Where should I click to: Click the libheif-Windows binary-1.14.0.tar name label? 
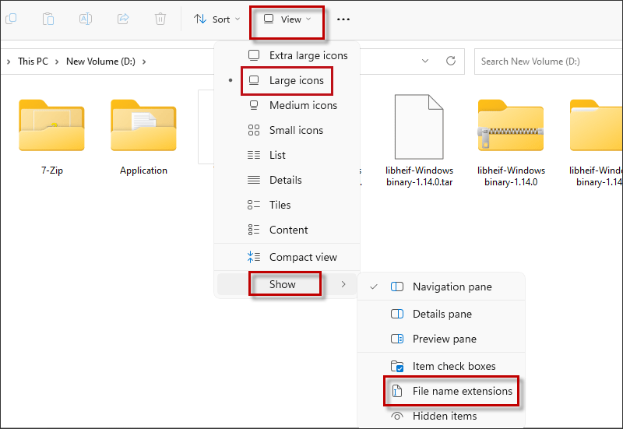click(419, 176)
